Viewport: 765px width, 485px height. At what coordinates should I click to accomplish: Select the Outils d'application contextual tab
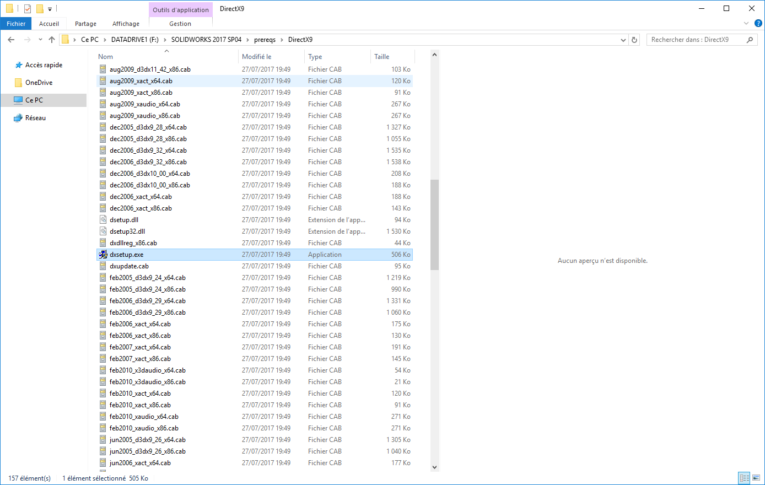click(181, 9)
